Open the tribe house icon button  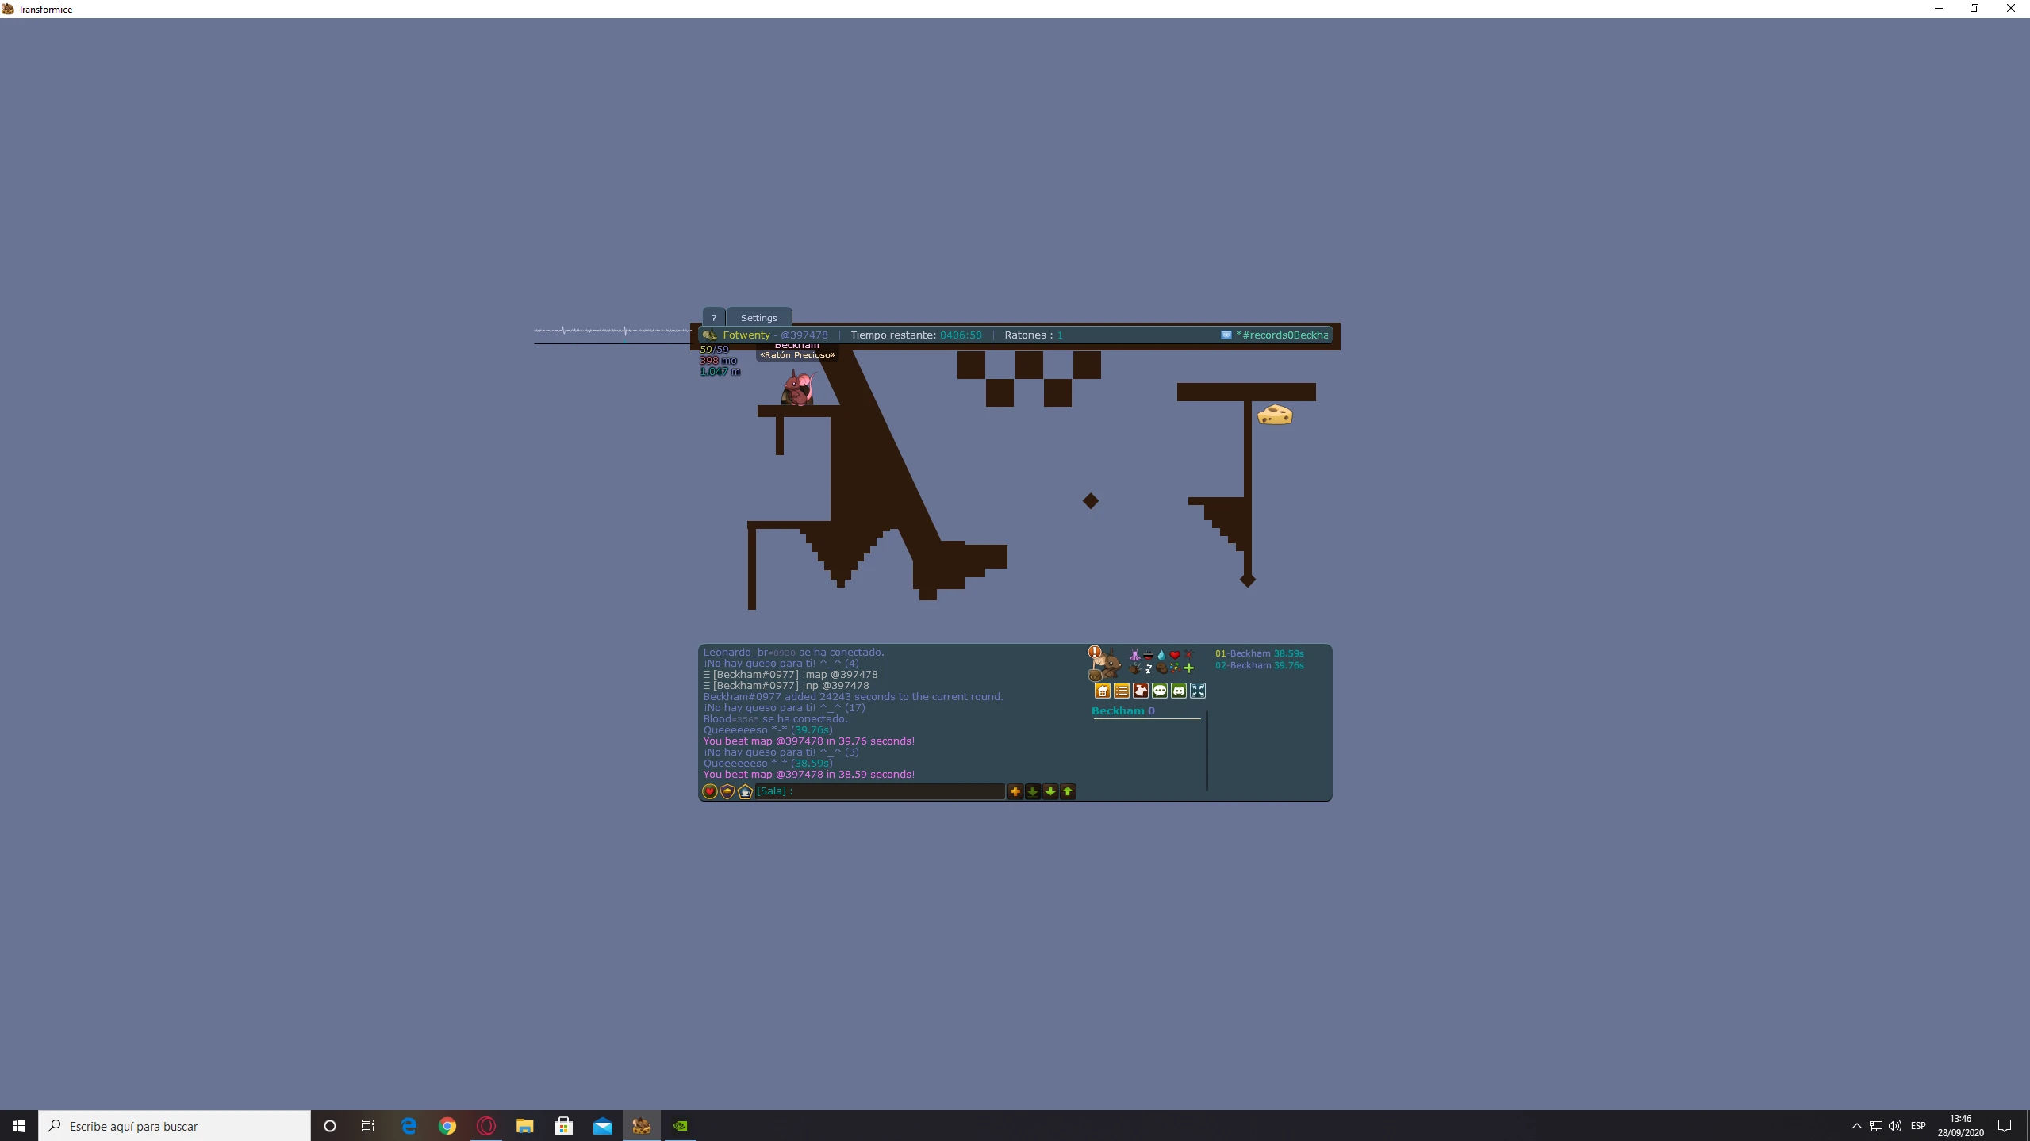[1103, 691]
